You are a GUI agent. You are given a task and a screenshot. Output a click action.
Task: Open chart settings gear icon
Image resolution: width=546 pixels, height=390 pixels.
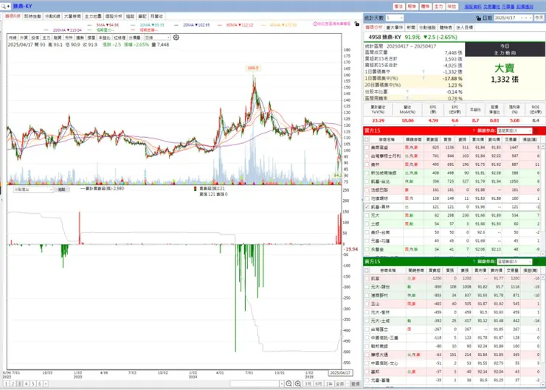point(176,37)
